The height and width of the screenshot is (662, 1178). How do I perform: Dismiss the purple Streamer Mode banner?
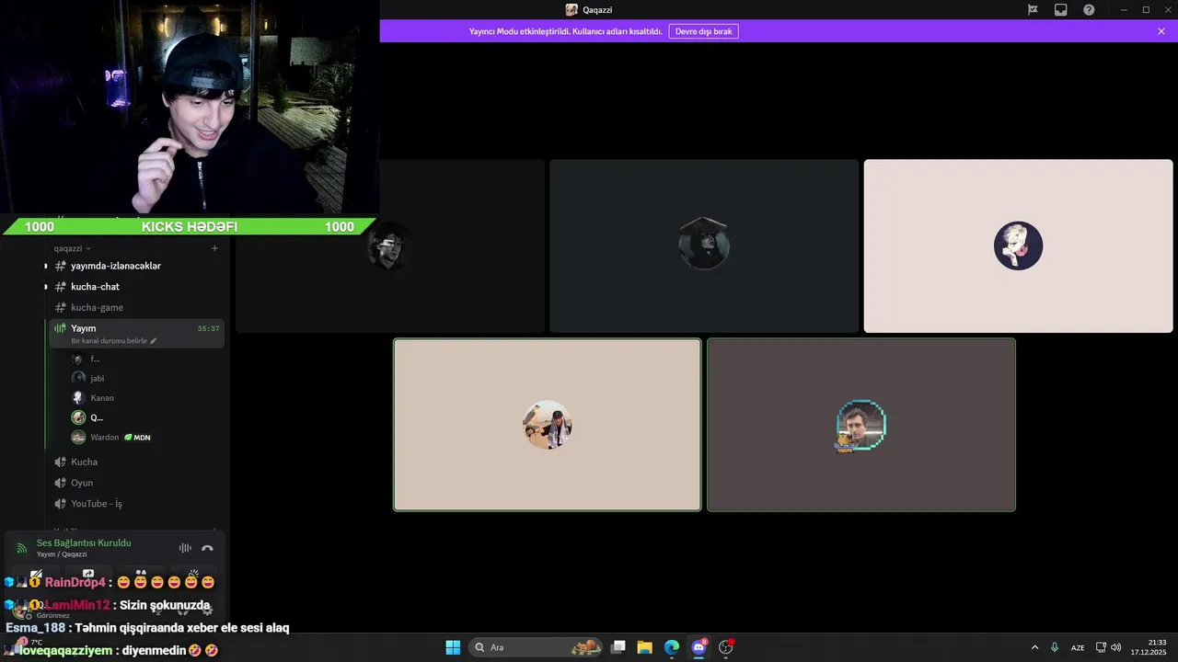(x=1161, y=31)
